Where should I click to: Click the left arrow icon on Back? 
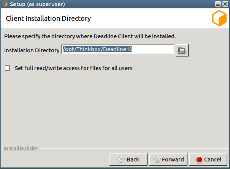coord(122,160)
